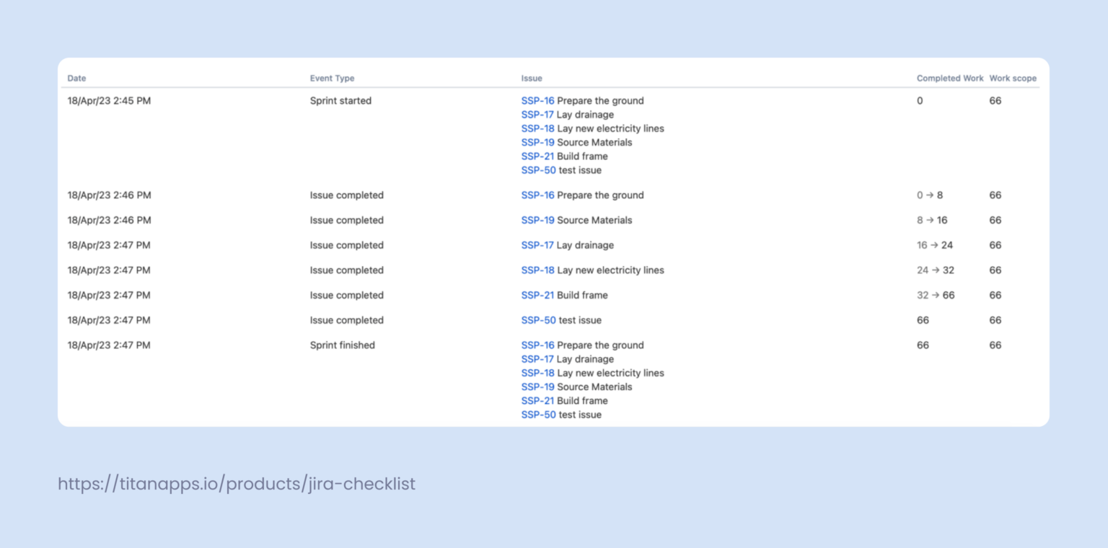Sort by the Completed Work column header
Viewport: 1108px width, 548px height.
(x=950, y=78)
